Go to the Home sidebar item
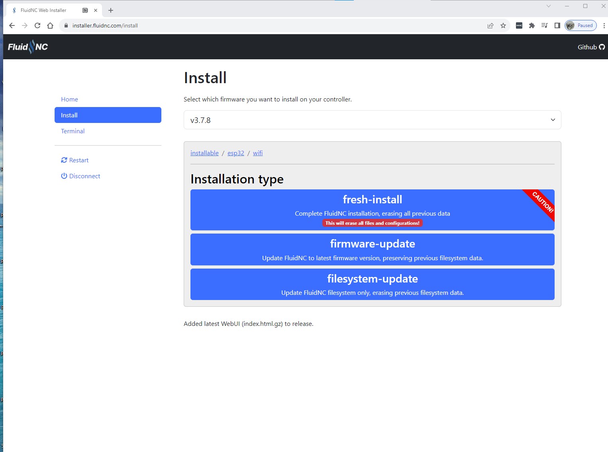 point(69,99)
